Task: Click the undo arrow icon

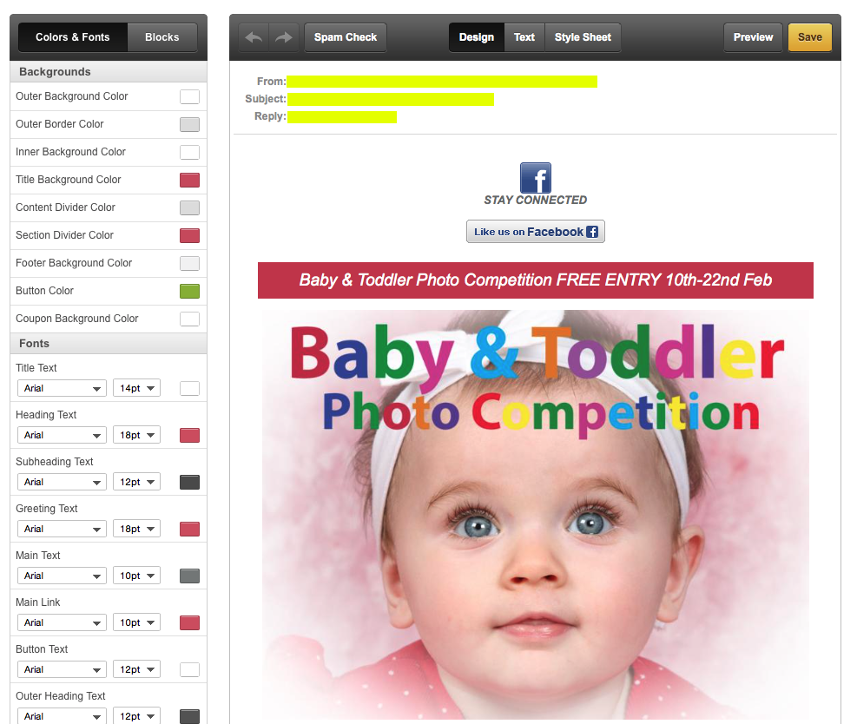Action: click(x=254, y=37)
